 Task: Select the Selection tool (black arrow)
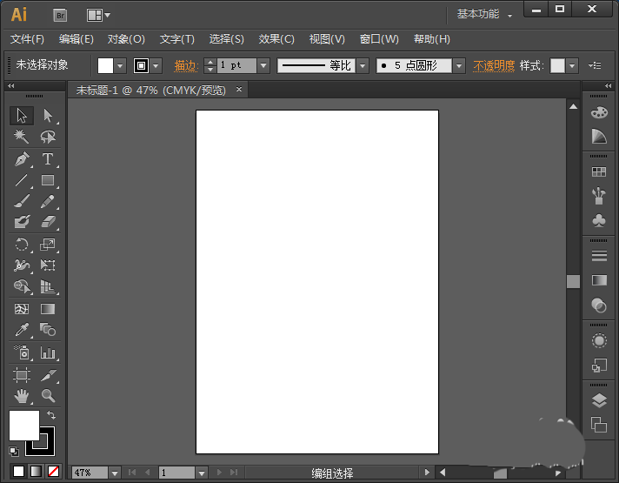22,116
